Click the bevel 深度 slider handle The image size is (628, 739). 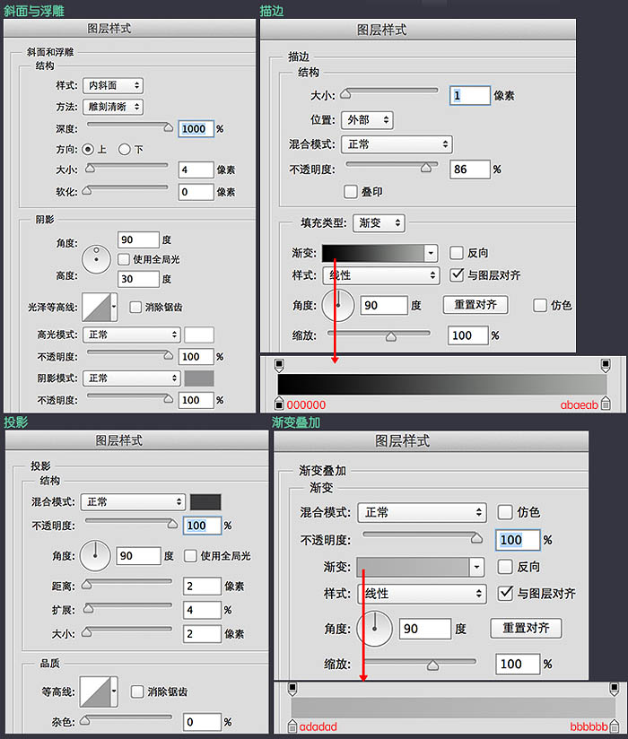(x=169, y=127)
